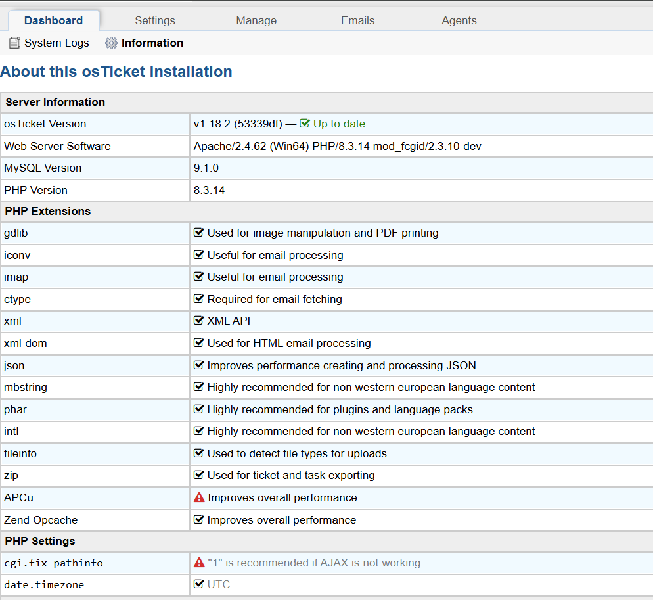Open the Emails tab
653x600 pixels.
coord(358,20)
